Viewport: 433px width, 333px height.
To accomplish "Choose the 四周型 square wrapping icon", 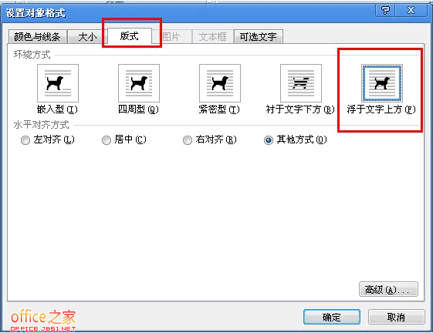I will coord(139,83).
